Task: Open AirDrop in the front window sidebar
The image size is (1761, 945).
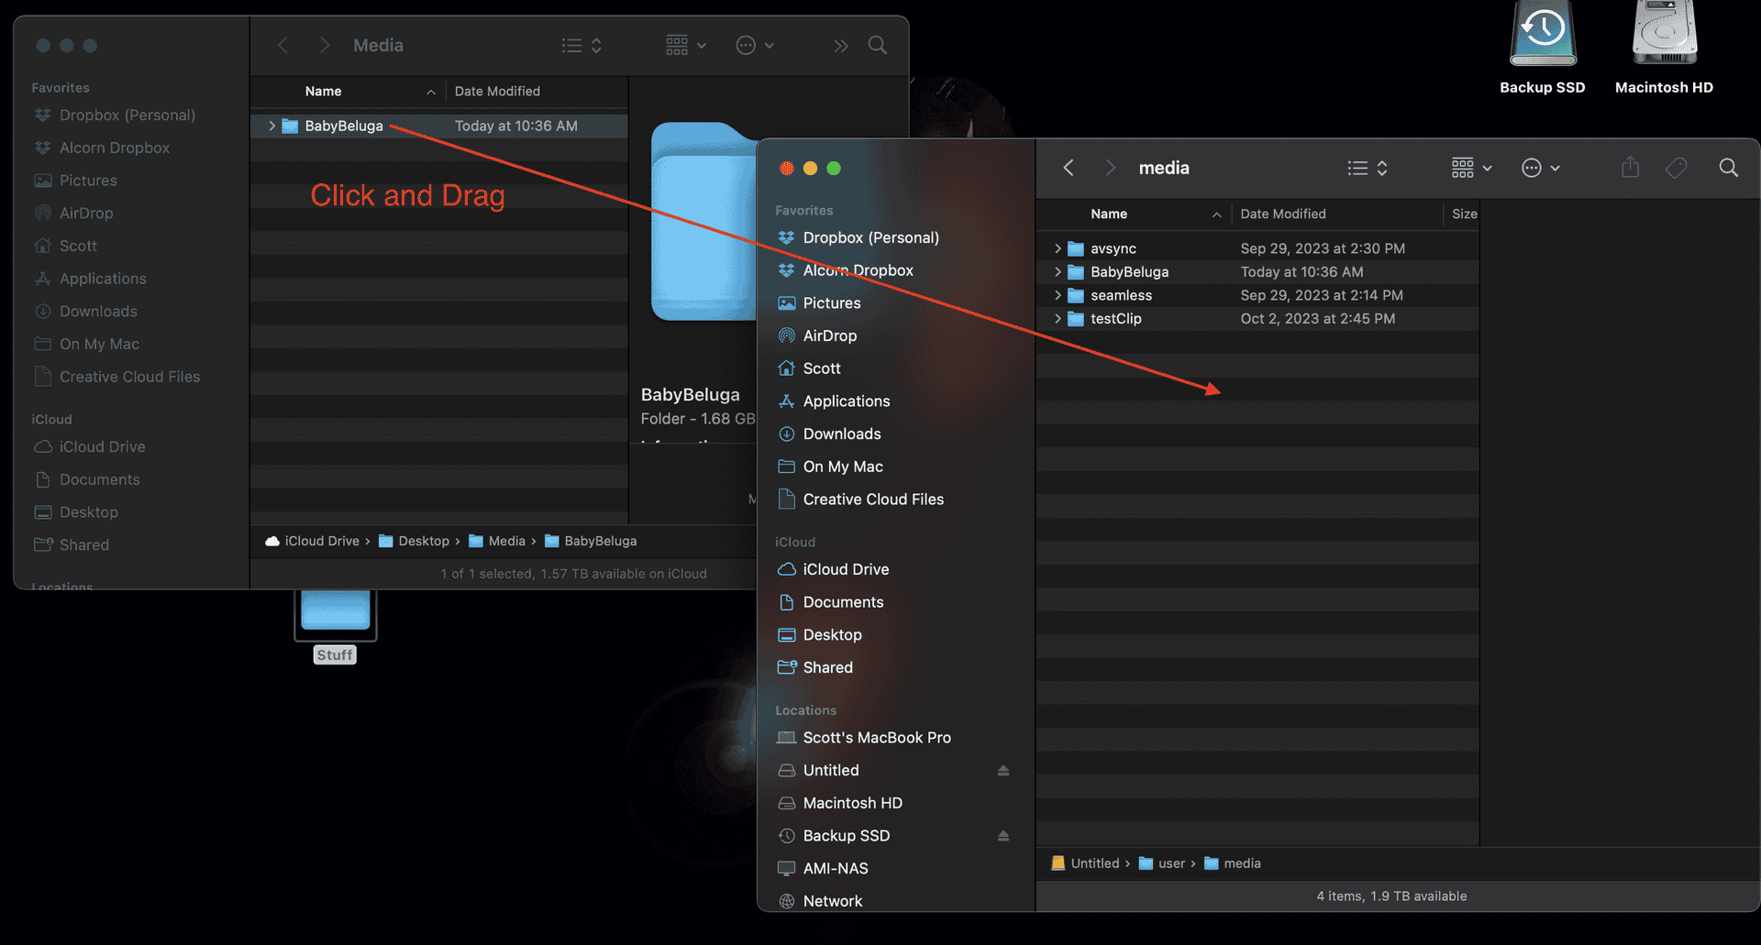Action: (x=829, y=335)
